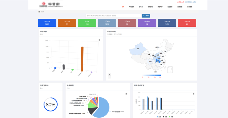The image size is (228, 118).
Task: Click the navy card showing 1494
Action: [167, 23]
